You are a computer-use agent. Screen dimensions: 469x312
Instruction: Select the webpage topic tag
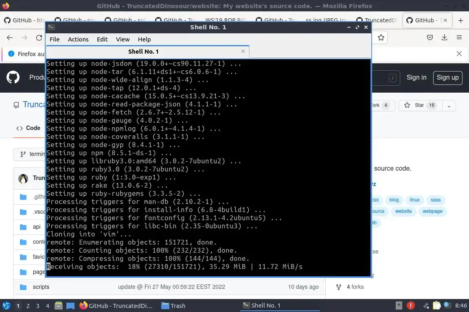click(x=432, y=211)
